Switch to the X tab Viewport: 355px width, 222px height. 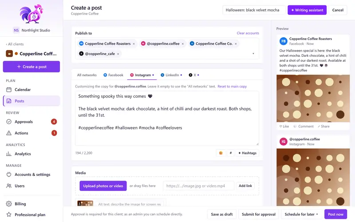coord(194,75)
